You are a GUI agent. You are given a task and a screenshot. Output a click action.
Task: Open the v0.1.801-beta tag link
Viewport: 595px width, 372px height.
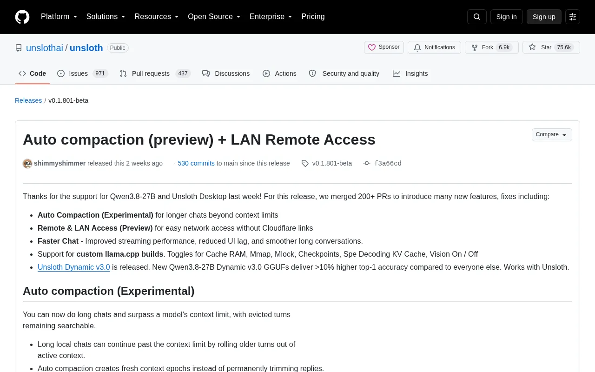tap(332, 163)
